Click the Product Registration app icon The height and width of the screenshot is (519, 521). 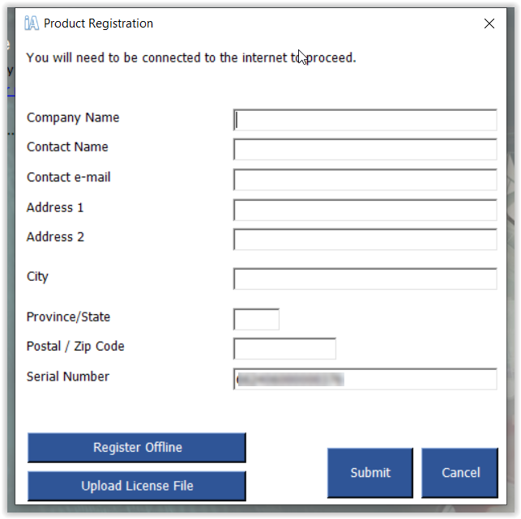click(32, 23)
